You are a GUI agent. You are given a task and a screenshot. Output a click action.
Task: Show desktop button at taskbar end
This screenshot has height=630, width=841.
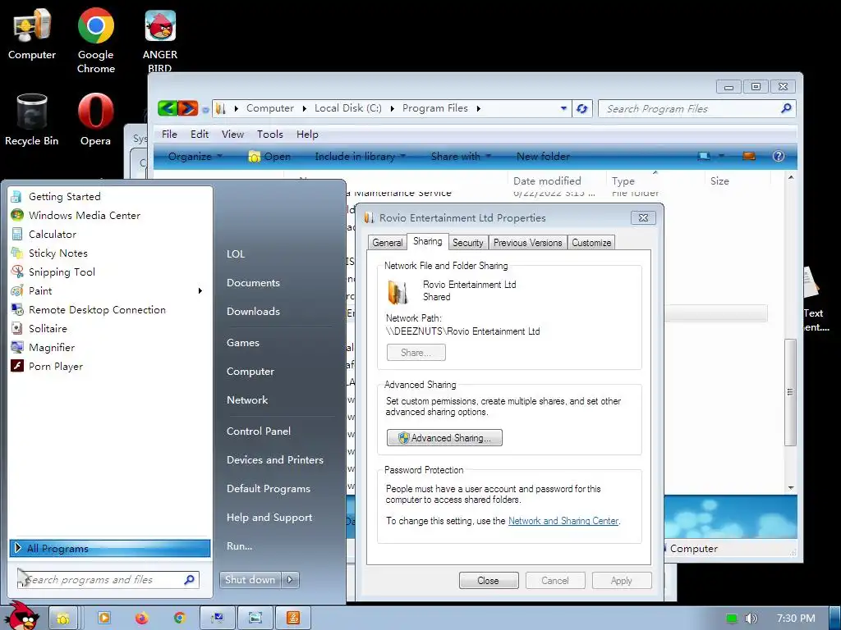tap(834, 619)
